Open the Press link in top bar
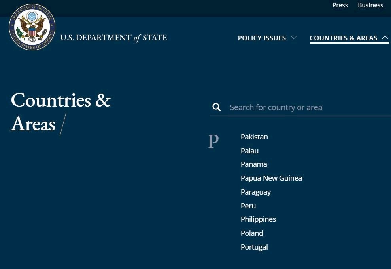391x269 pixels. (340, 5)
